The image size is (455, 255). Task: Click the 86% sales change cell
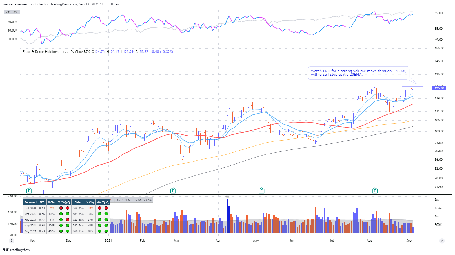(x=90, y=231)
